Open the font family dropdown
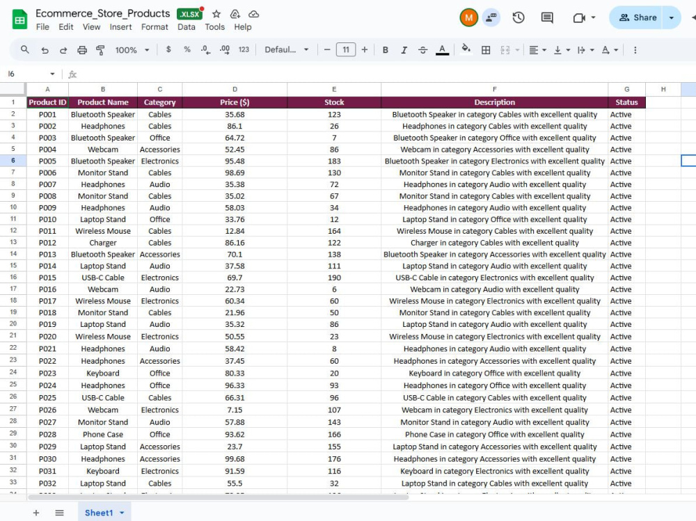The width and height of the screenshot is (696, 521). coord(286,49)
